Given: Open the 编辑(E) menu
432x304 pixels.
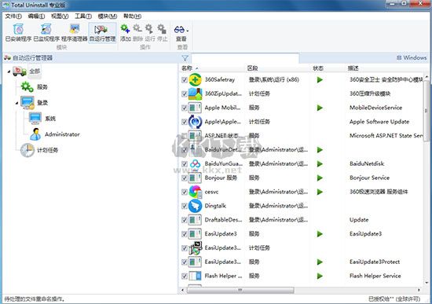Looking at the screenshot, I should click(36, 16).
